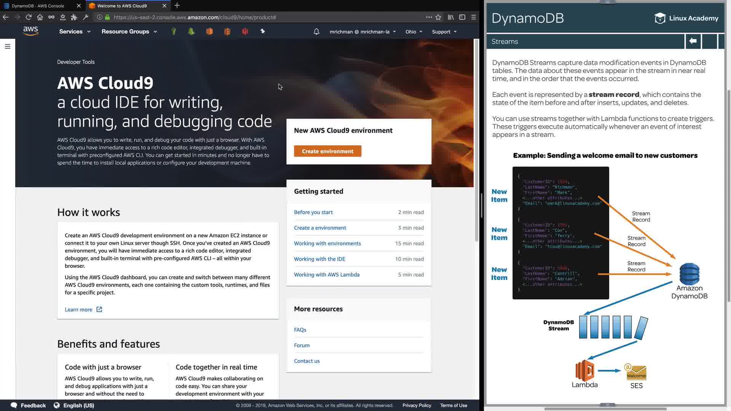Image resolution: width=731 pixels, height=411 pixels.
Task: Click the pin shortcuts icon in navbar
Action: pyautogui.click(x=263, y=32)
